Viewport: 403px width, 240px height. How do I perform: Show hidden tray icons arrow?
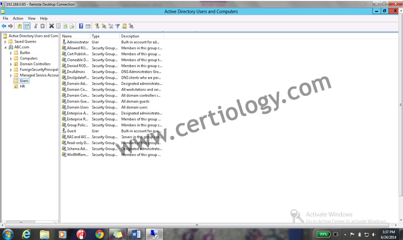[x=345, y=234]
